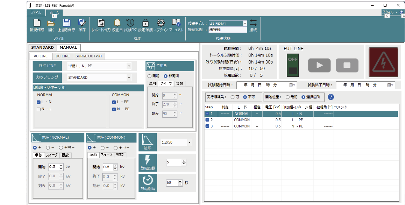Click the Connect (接続) arrows icon
The image size is (405, 205).
click(253, 23)
